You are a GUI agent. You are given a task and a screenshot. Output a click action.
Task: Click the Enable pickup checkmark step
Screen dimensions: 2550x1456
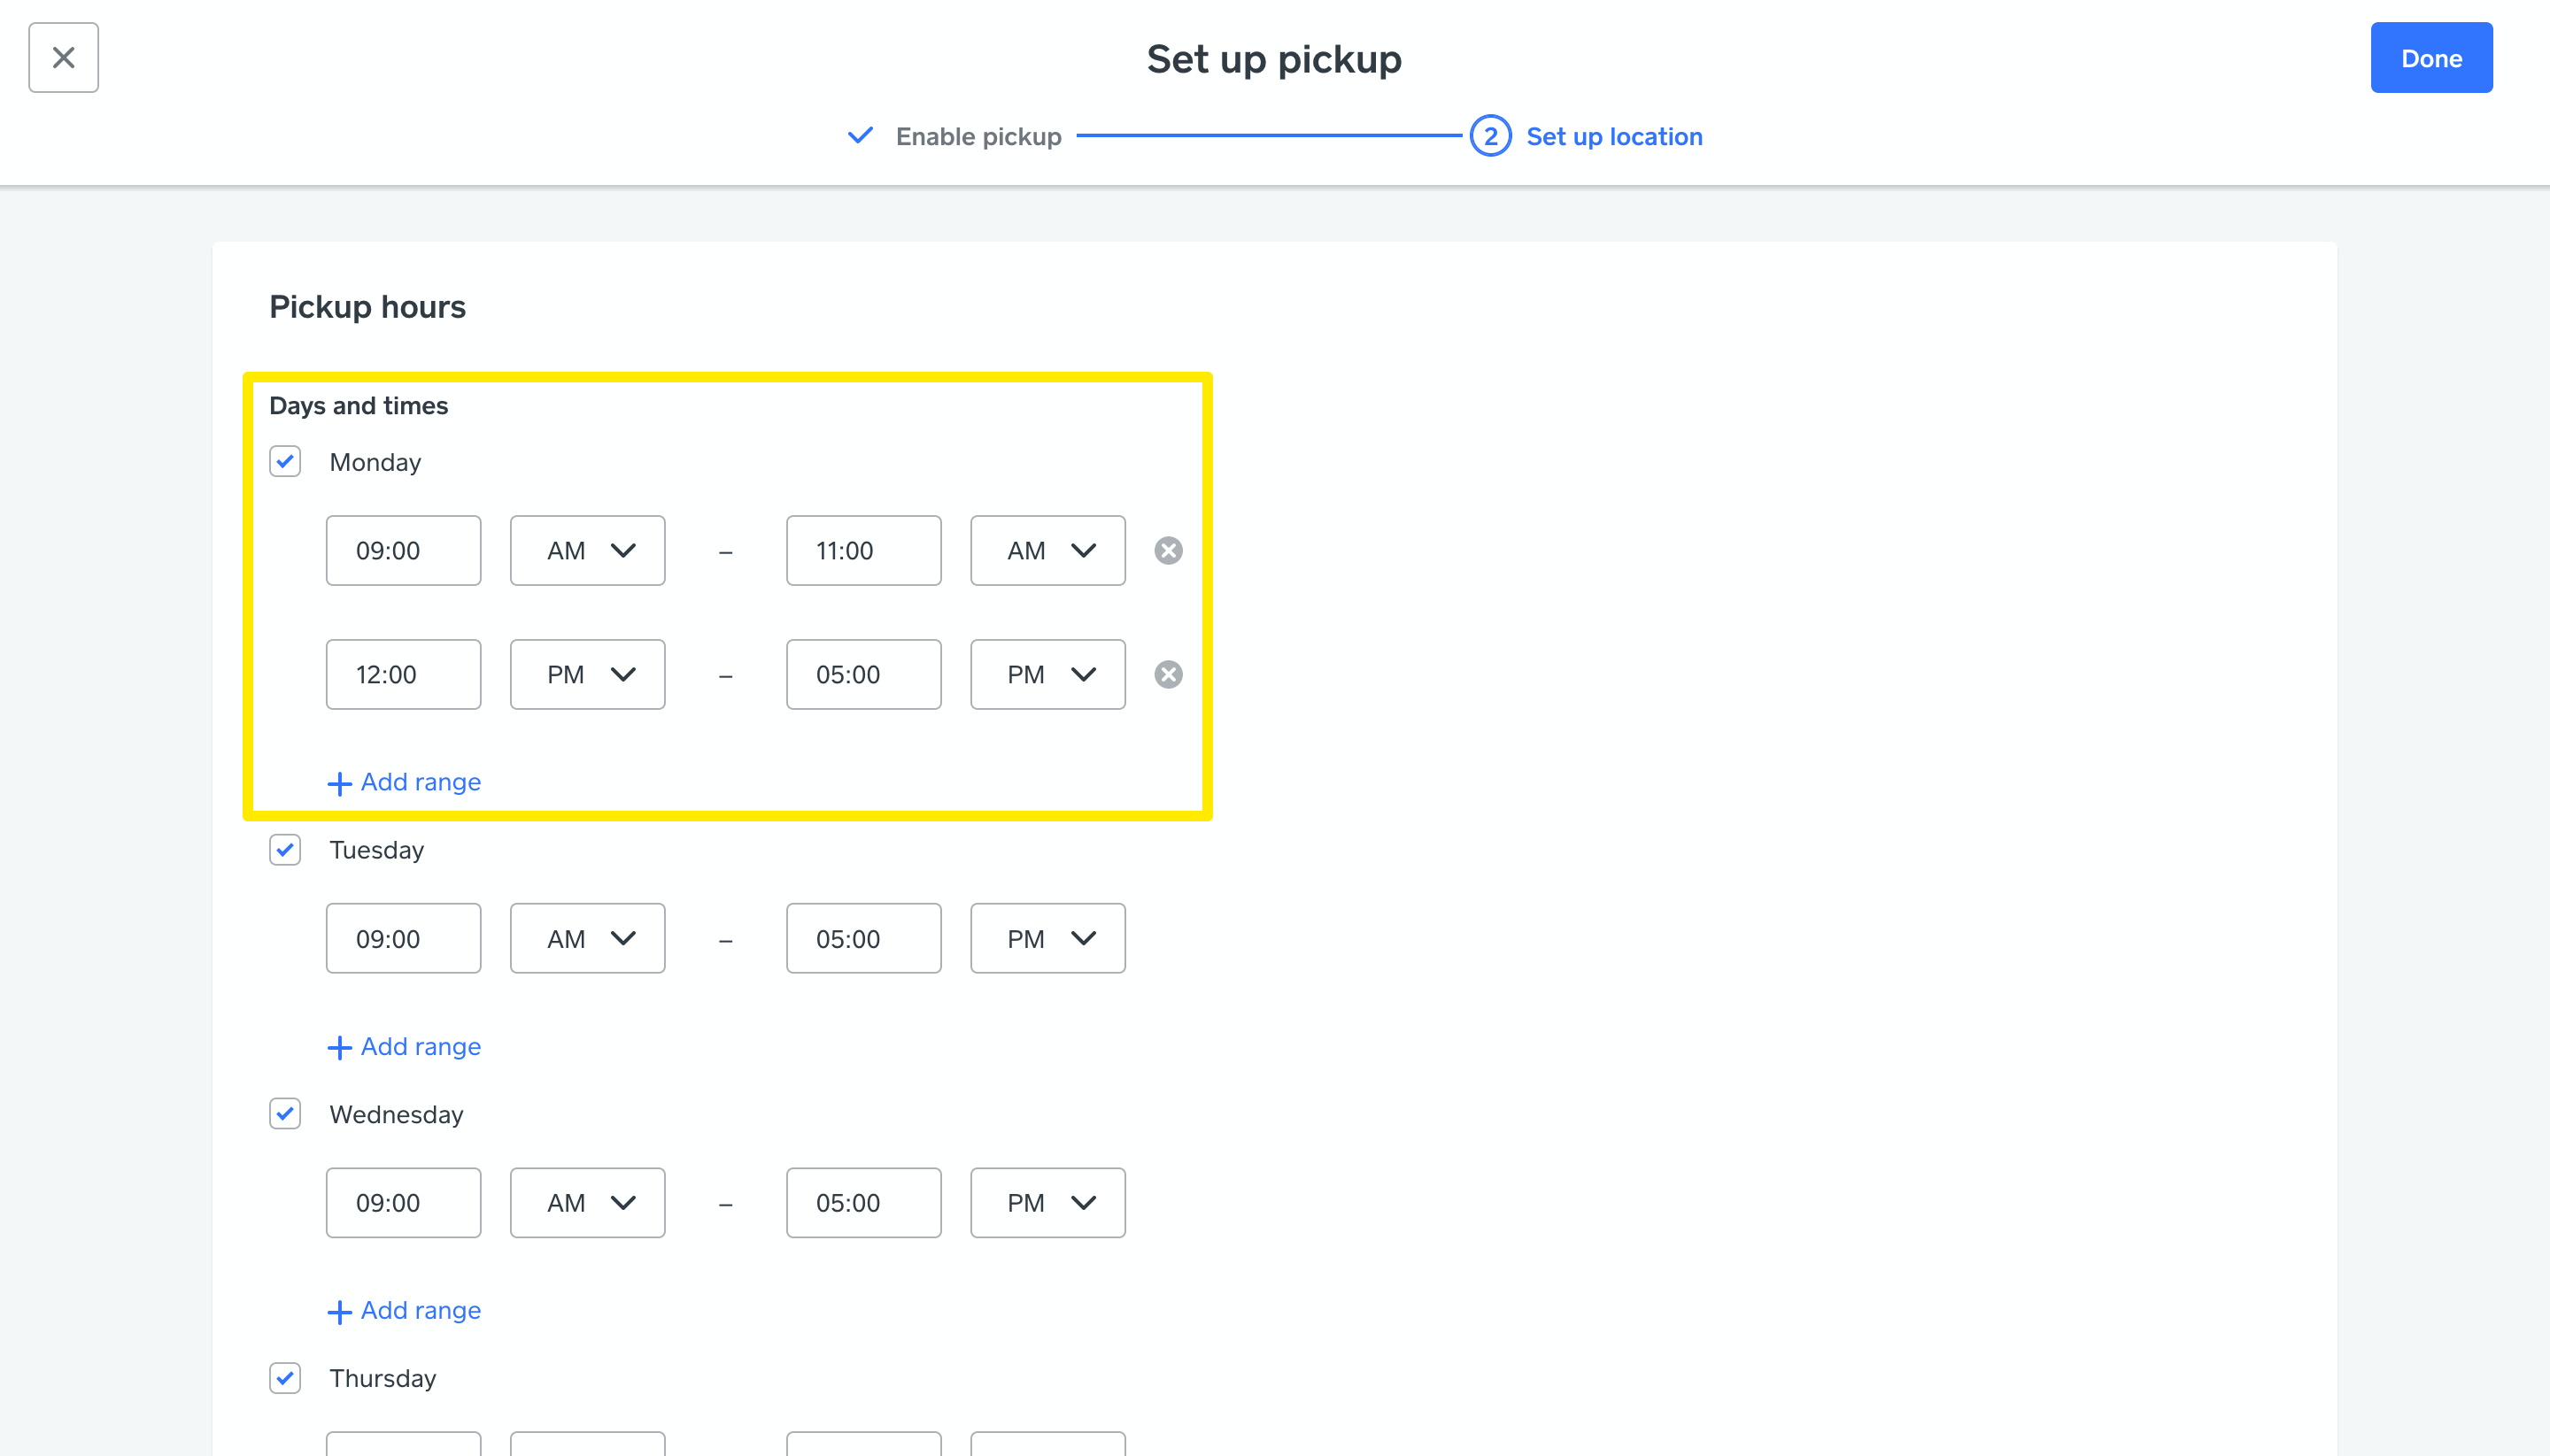pyautogui.click(x=861, y=136)
